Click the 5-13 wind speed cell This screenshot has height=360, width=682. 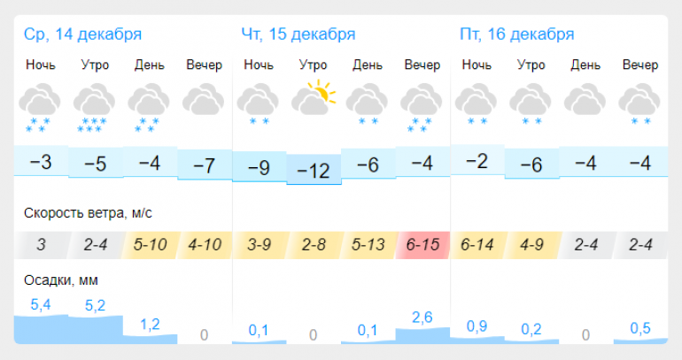point(368,245)
